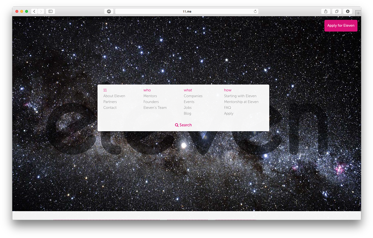The width and height of the screenshot is (373, 238).
Task: Visit the Blog link
Action: click(x=187, y=114)
